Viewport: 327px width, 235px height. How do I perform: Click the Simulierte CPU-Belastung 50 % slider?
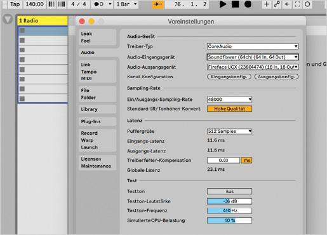click(229, 220)
